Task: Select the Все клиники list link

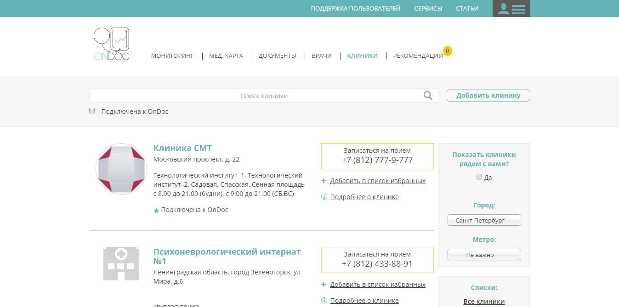Action: click(x=484, y=301)
